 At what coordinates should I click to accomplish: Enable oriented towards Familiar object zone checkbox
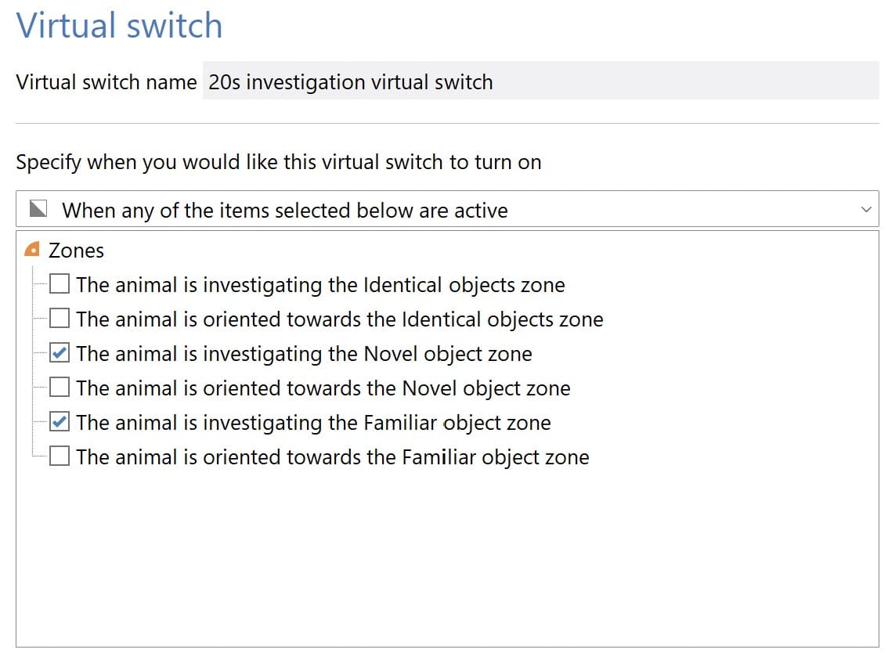(60, 457)
